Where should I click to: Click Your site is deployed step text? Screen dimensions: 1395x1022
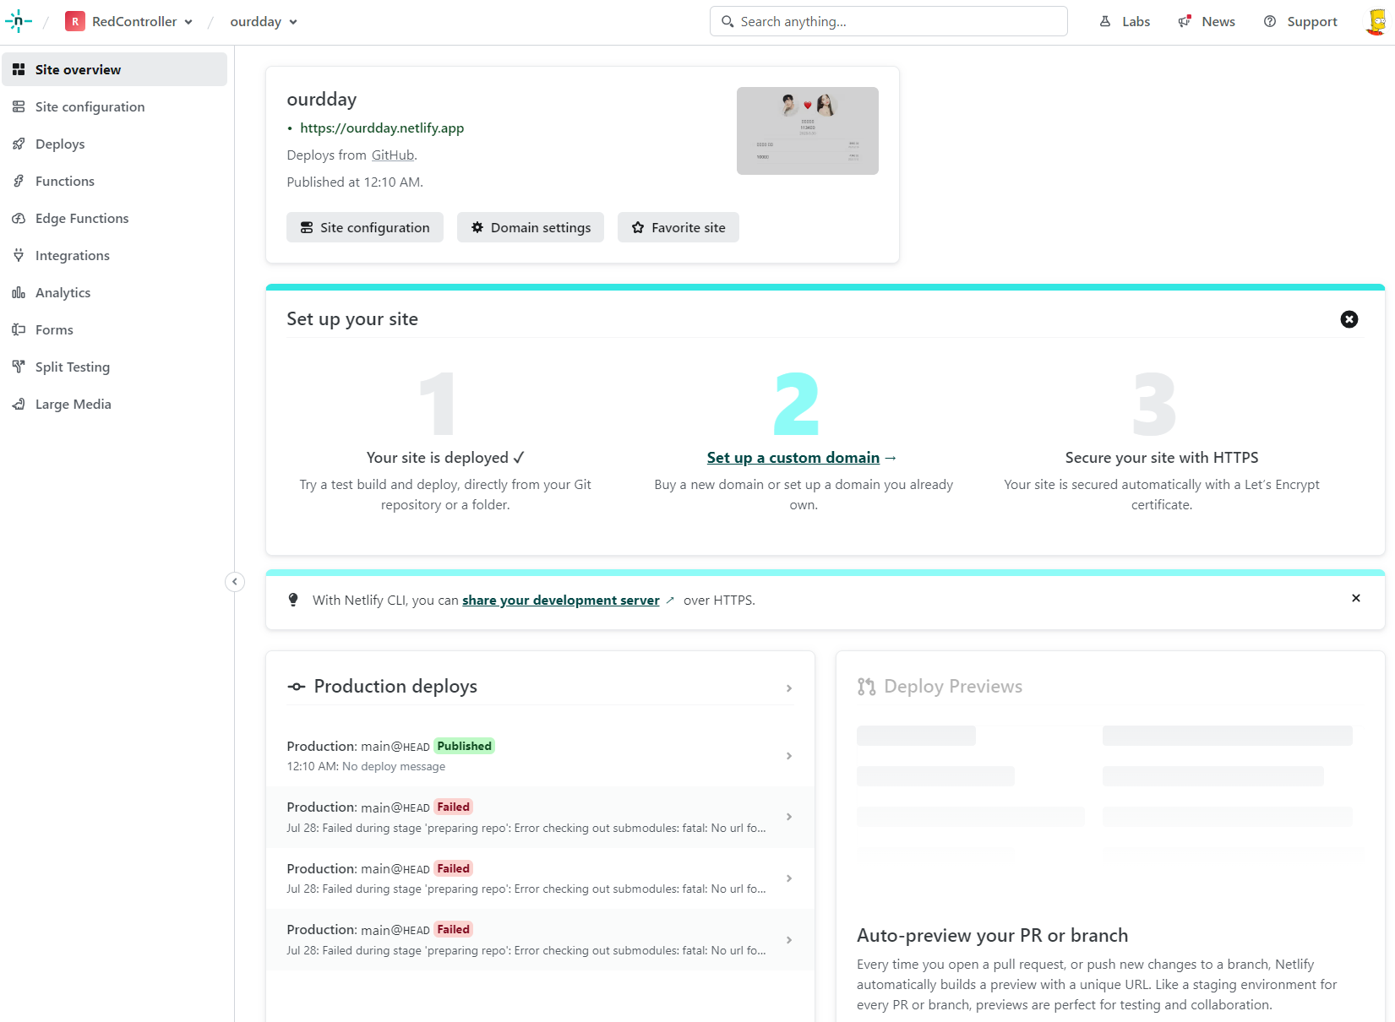[x=445, y=458]
